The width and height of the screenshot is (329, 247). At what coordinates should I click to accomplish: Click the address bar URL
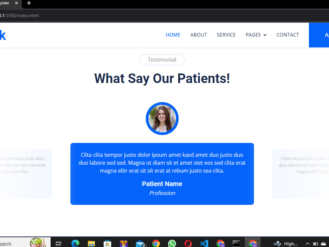coord(19,15)
